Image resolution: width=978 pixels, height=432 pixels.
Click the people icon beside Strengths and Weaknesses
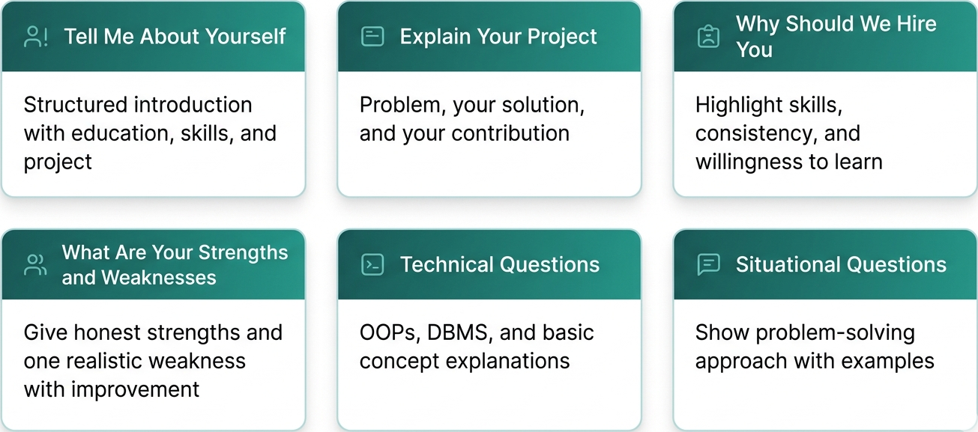pos(34,265)
